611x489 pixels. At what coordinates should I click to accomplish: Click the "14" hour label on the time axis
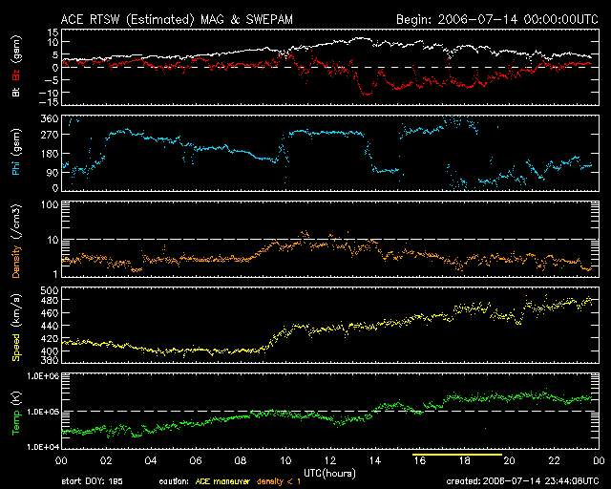[x=375, y=460]
